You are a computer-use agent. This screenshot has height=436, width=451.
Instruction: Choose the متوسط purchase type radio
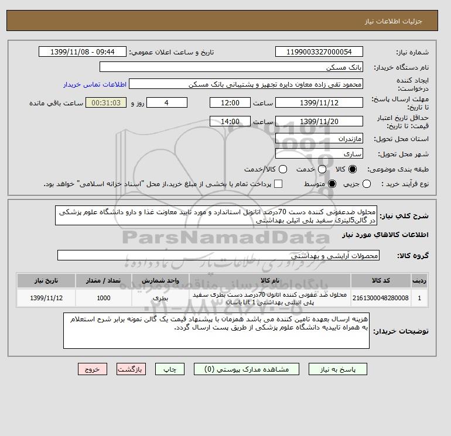[332, 184]
